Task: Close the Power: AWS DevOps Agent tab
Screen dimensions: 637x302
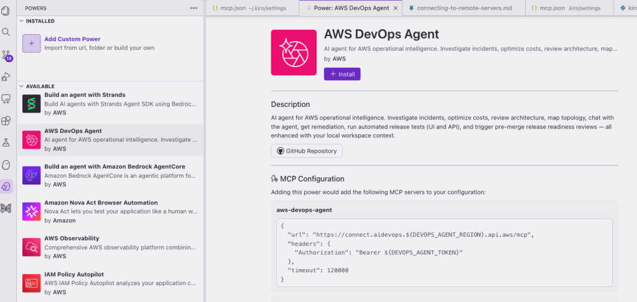Action: tap(396, 8)
